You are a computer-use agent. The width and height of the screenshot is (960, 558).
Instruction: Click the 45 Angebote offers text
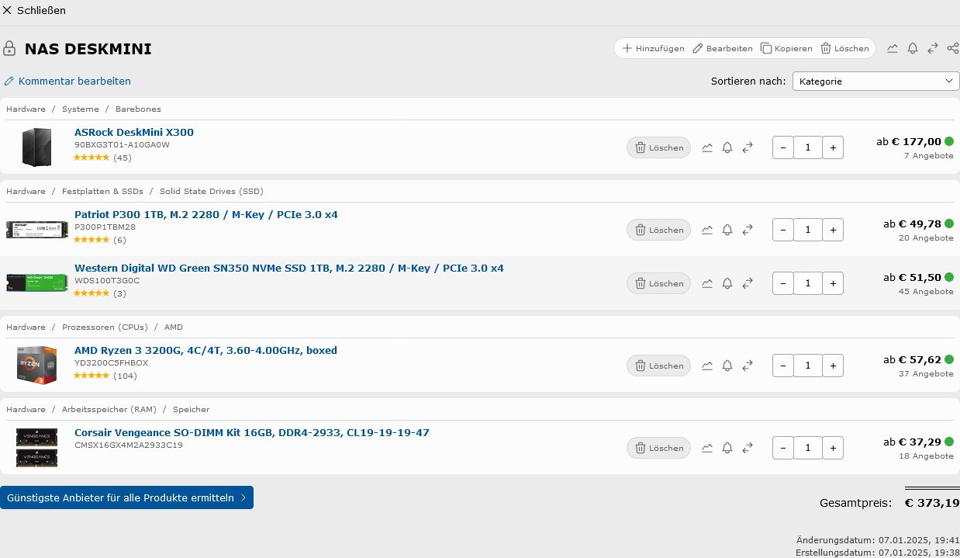pos(926,291)
